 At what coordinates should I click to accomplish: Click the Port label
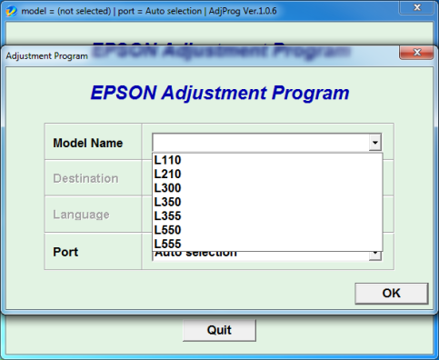65,252
